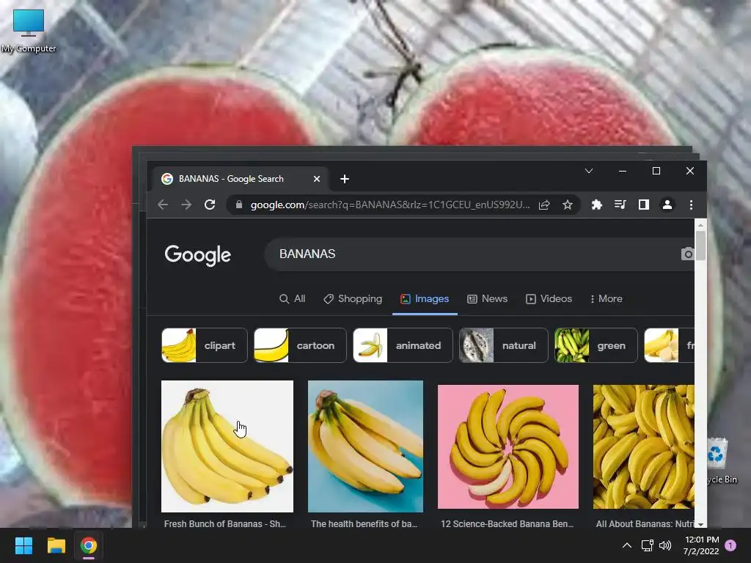Screen dimensions: 751x563
Task: Click Chrome icon in the taskbar
Action: tap(89, 545)
